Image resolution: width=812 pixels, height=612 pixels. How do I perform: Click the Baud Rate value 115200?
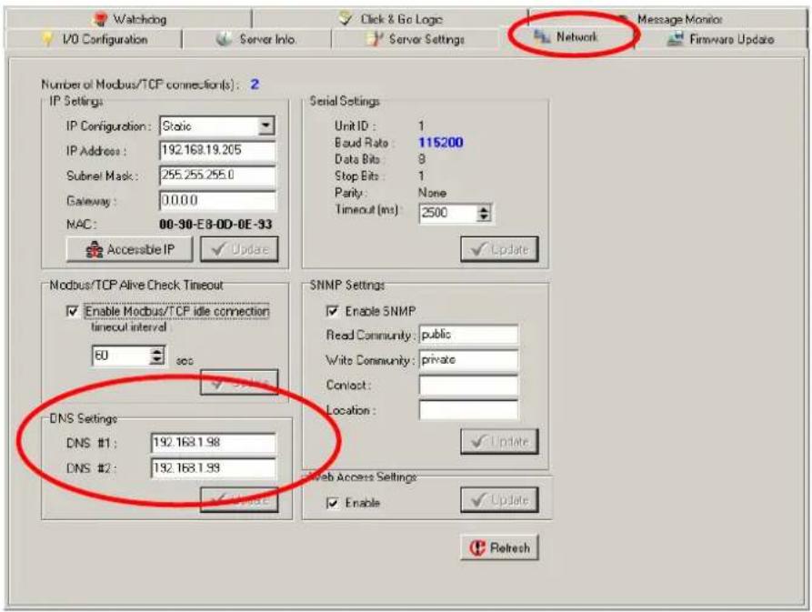441,143
